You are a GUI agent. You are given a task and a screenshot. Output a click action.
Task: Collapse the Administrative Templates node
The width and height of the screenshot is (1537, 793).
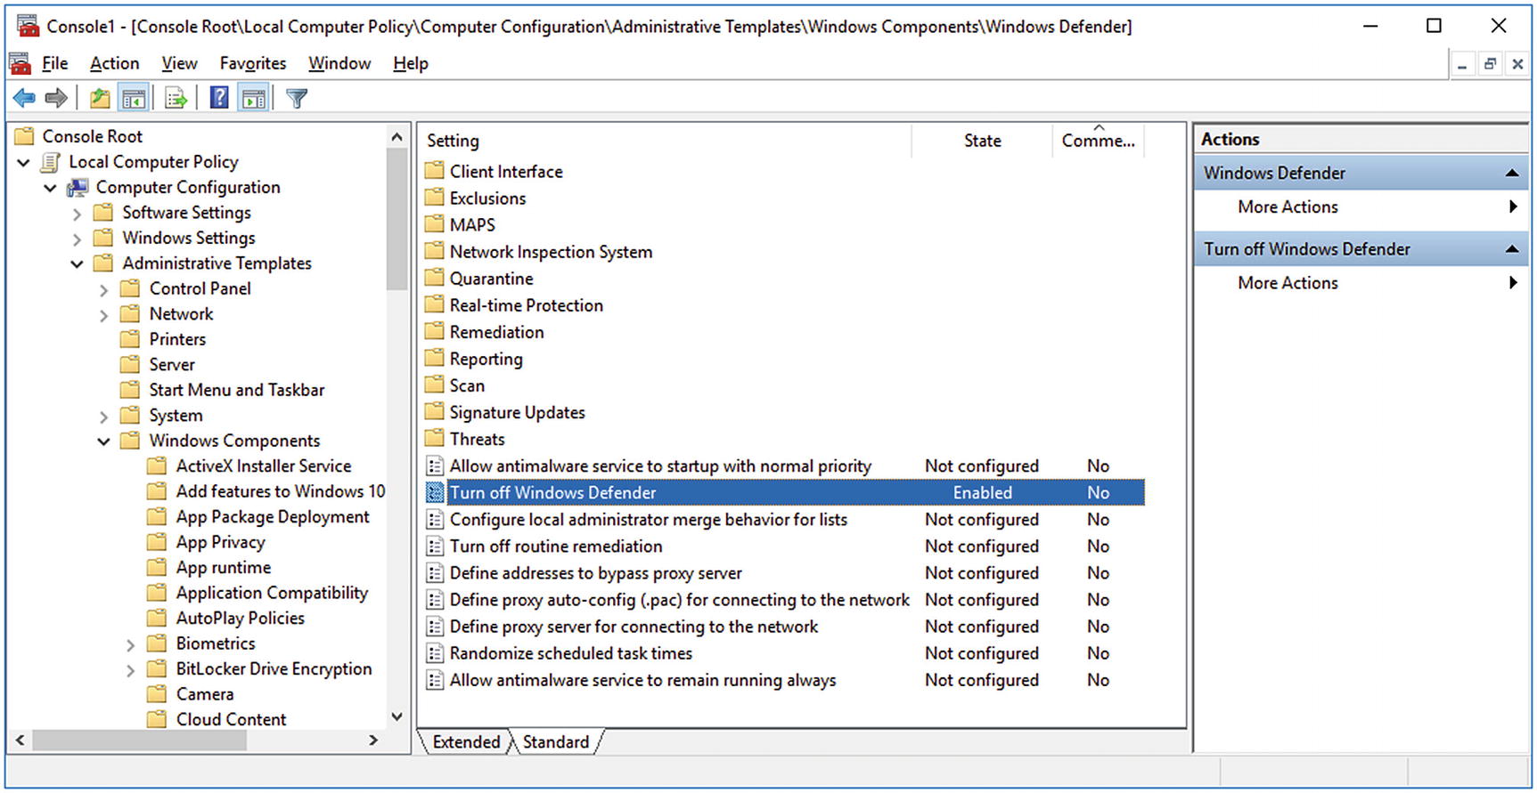[78, 264]
